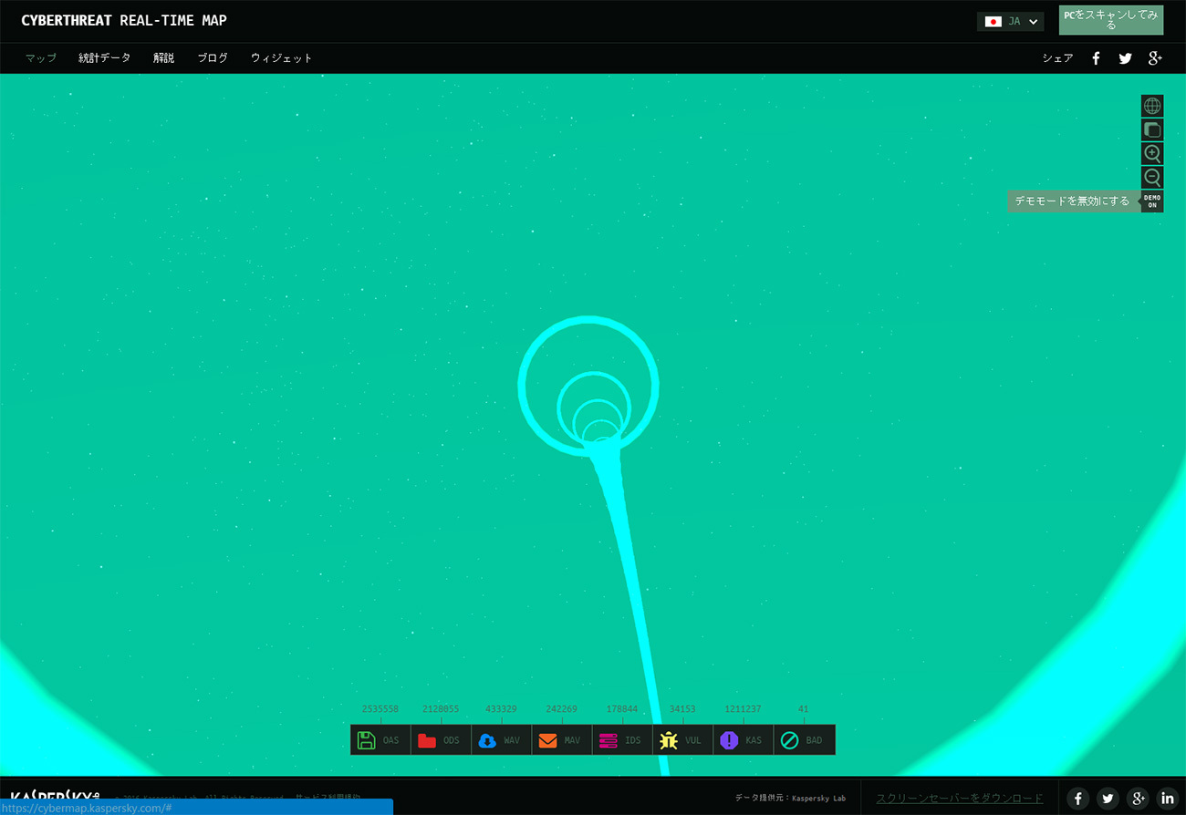
Task: Click IDS count 178844
Action: click(x=622, y=709)
